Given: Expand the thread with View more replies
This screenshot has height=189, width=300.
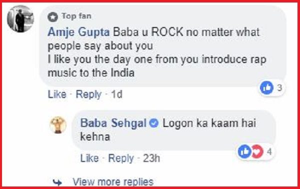Looking at the screenshot, I should (113, 181).
